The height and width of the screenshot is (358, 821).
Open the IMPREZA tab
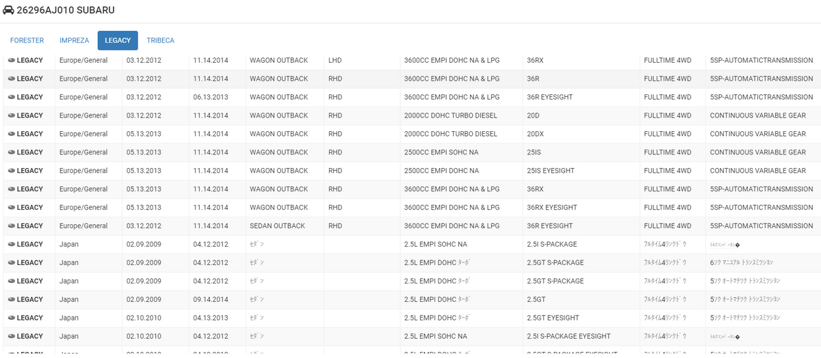pyautogui.click(x=74, y=40)
